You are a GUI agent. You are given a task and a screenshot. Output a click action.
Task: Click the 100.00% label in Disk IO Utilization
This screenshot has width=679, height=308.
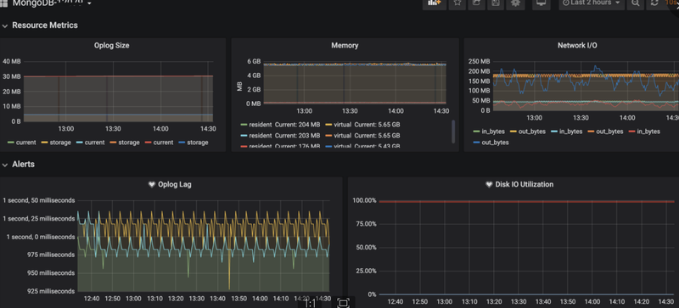click(365, 200)
